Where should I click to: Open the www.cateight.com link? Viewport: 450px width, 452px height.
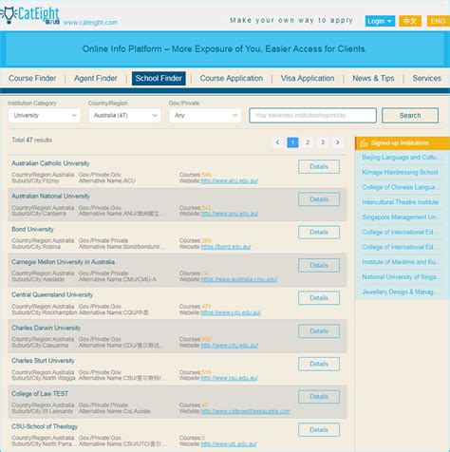(x=90, y=23)
